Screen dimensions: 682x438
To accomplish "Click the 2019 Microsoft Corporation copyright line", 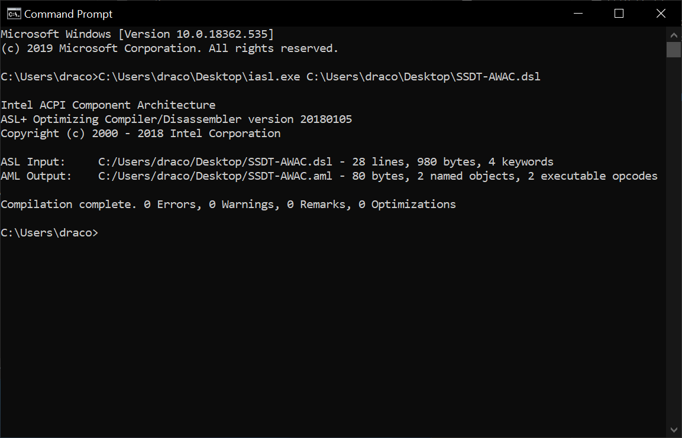I will point(170,48).
